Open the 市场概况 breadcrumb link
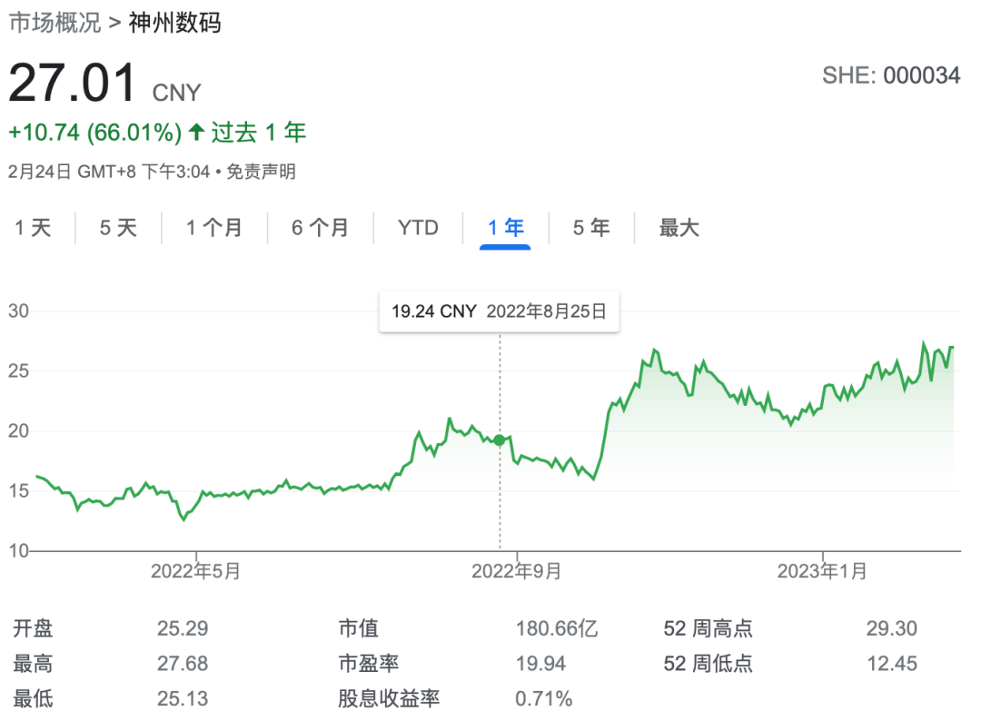The height and width of the screenshot is (721, 981). [55, 23]
